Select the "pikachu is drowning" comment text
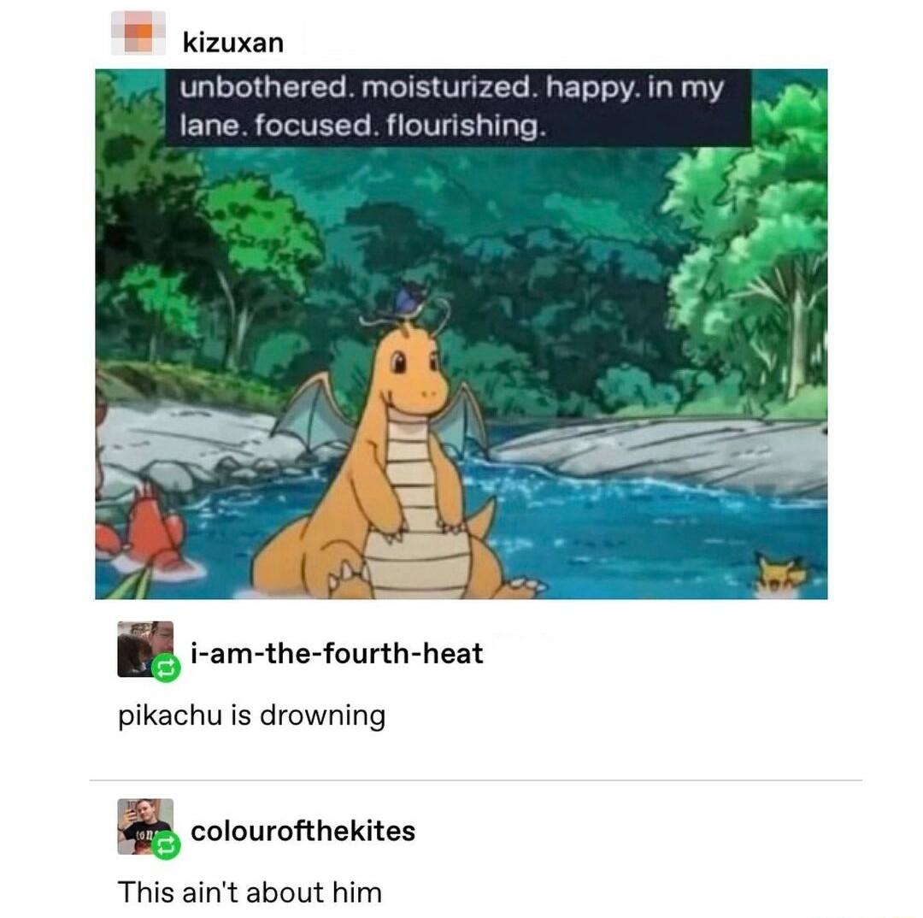This screenshot has width=923, height=918. pos(252,716)
